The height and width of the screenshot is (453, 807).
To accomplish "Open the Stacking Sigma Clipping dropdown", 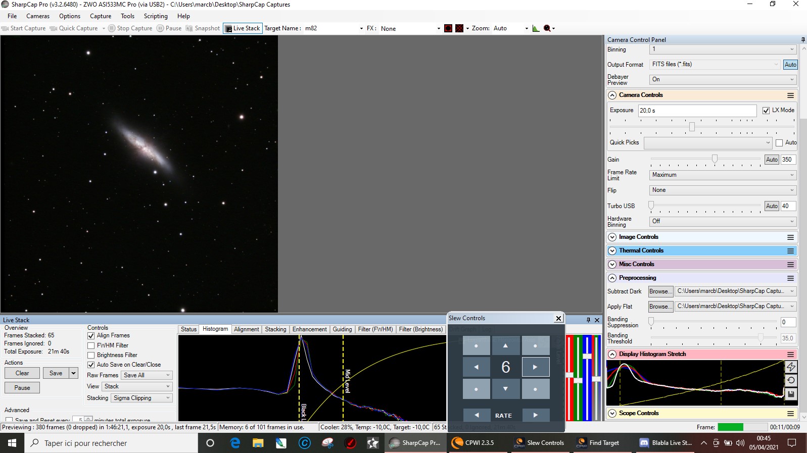I will point(141,398).
